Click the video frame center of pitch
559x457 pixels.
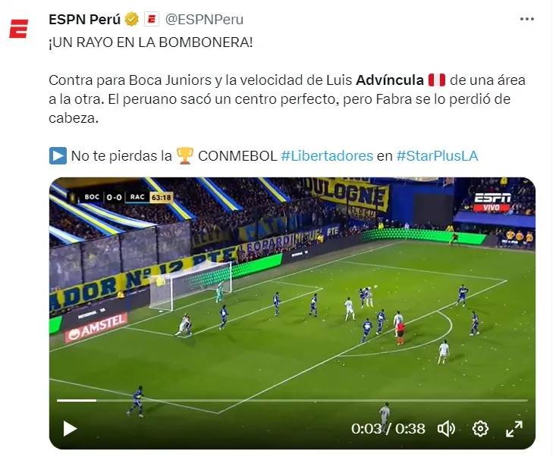point(292,313)
